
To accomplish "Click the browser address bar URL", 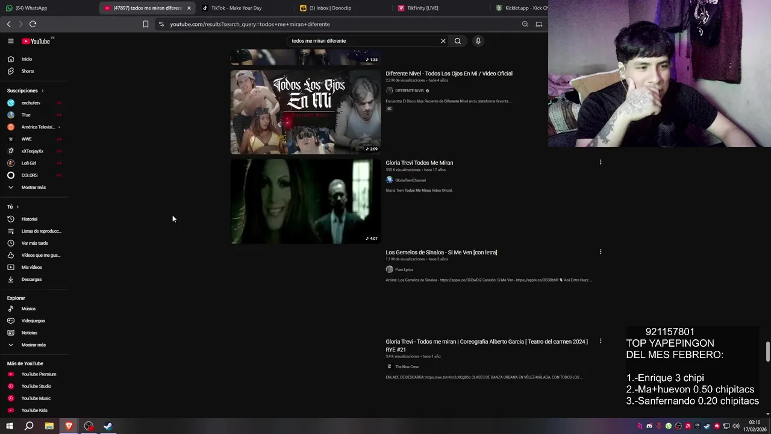I will coord(249,24).
